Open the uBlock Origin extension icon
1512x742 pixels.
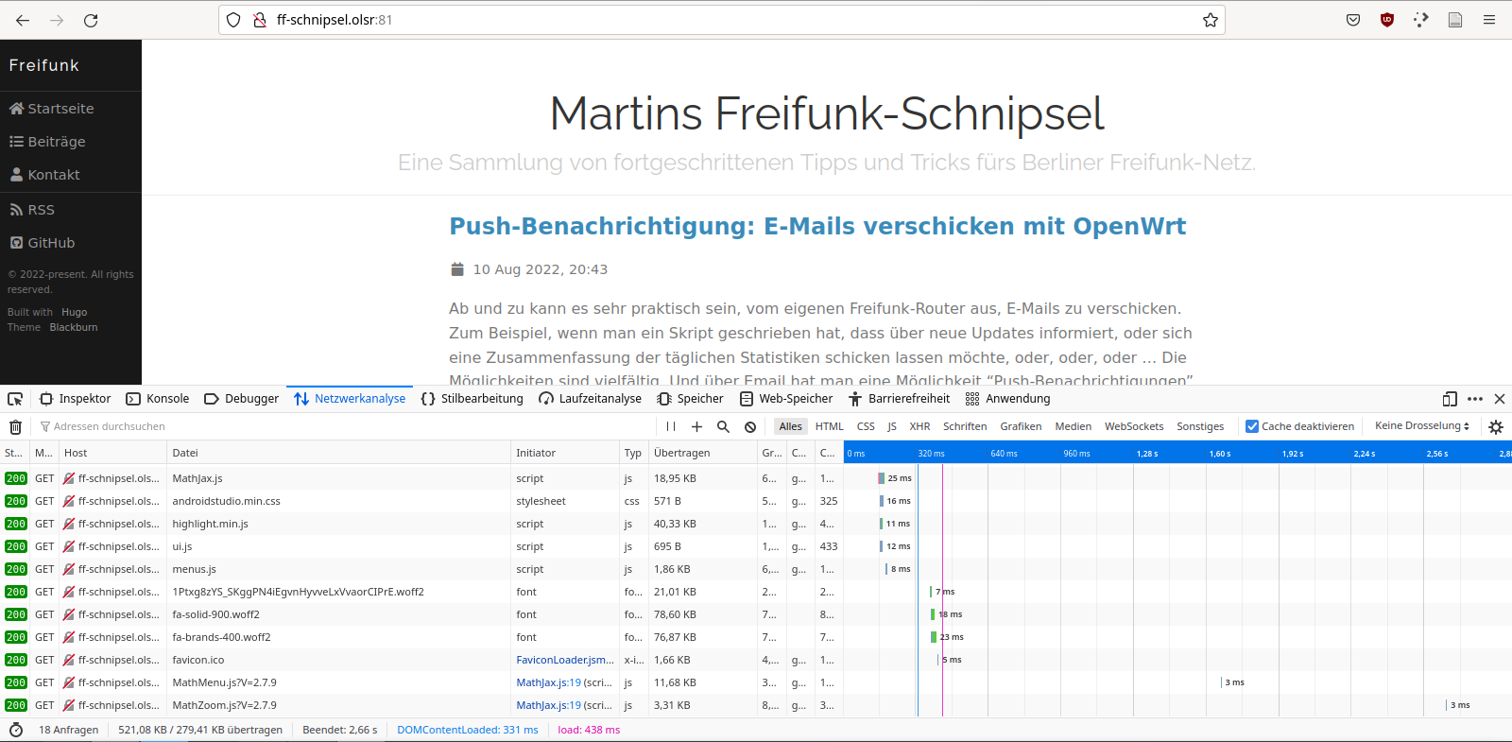1387,20
